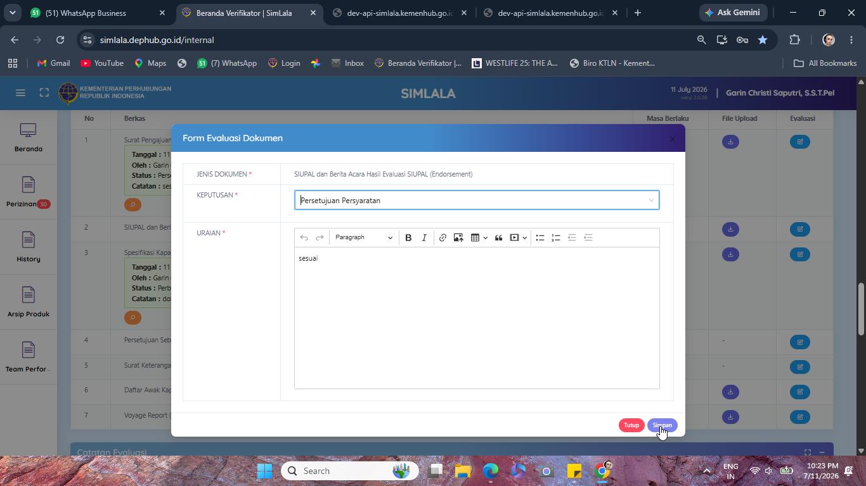Download file for Surat Pengajuan row
Screen dimensions: 866x486
(730, 142)
